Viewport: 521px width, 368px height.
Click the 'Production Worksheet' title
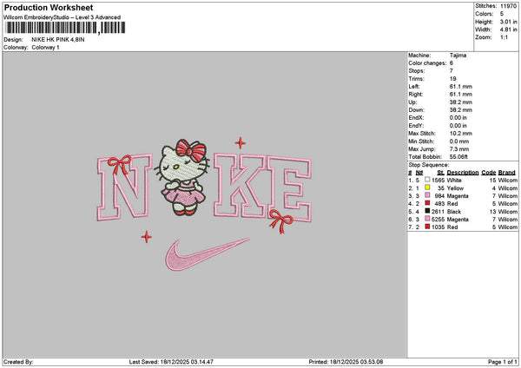coord(49,8)
